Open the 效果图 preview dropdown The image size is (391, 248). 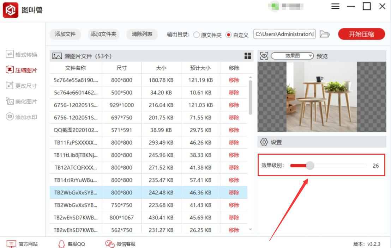[292, 56]
